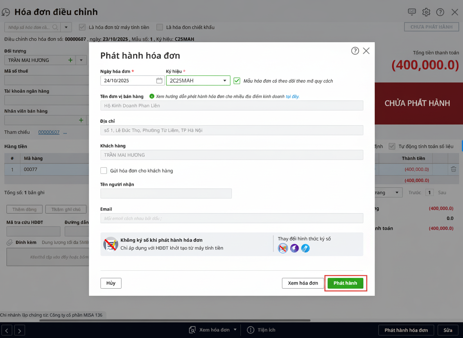This screenshot has width=463, height=338.
Task: Enable Gửi hóa đơn cho khách hàng checkbox
Action: tap(104, 171)
